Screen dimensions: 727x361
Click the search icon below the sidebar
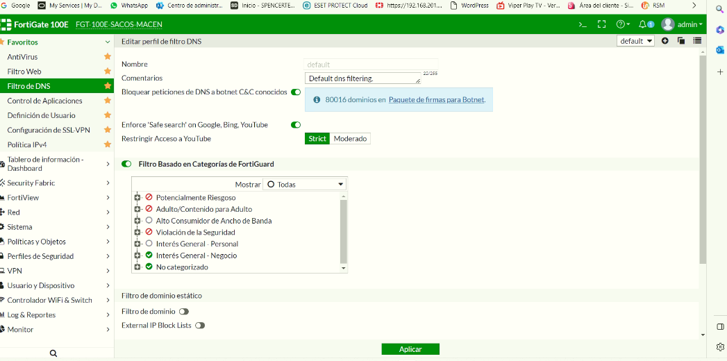coord(53,353)
